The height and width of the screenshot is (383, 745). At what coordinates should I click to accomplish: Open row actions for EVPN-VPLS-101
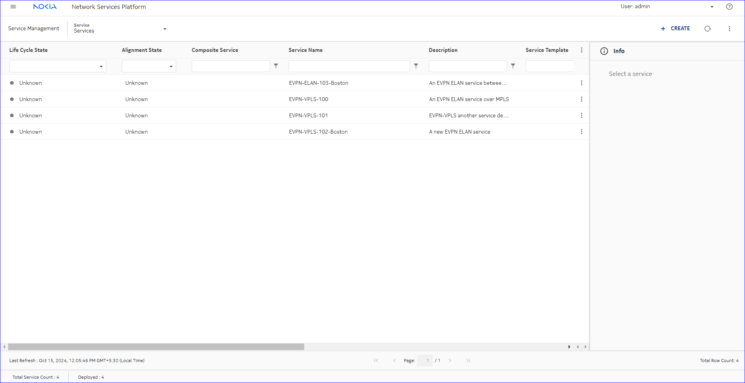click(581, 115)
